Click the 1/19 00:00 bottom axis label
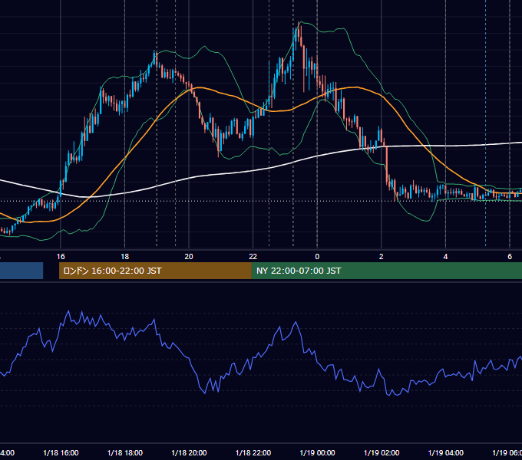The width and height of the screenshot is (522, 460). click(x=317, y=453)
